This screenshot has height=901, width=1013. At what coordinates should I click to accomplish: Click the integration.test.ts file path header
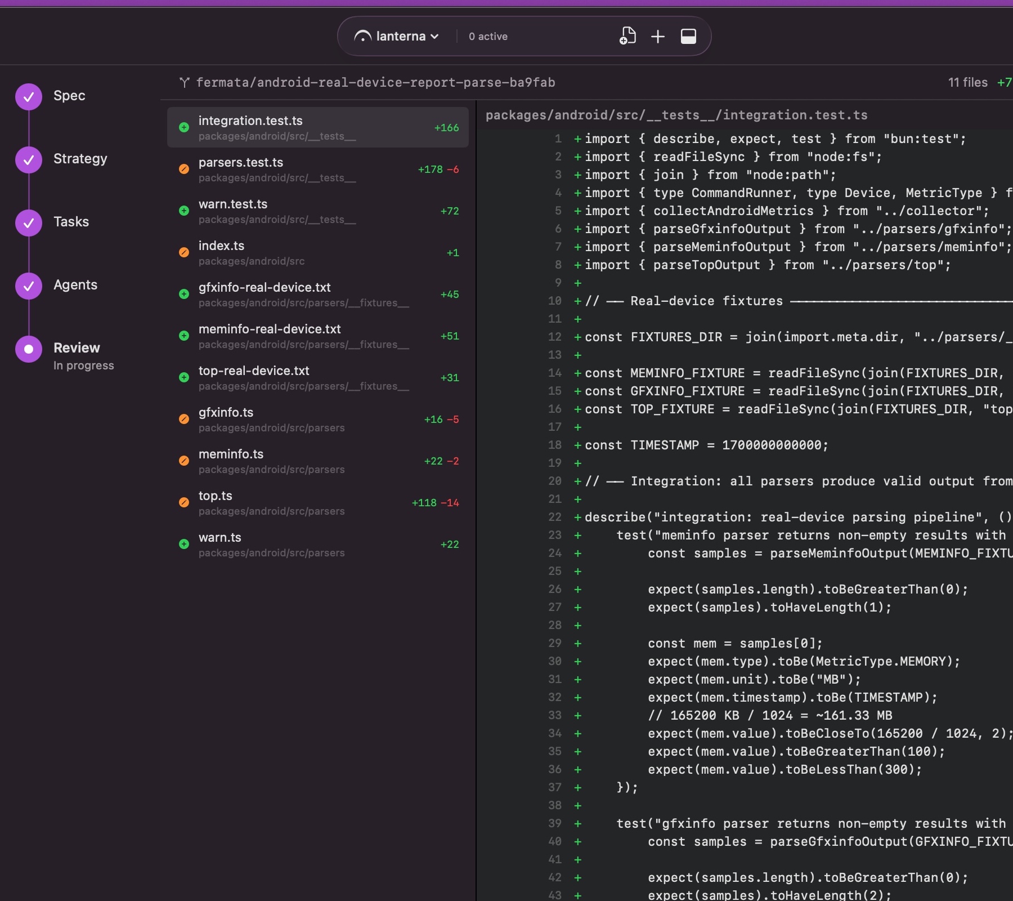(676, 115)
